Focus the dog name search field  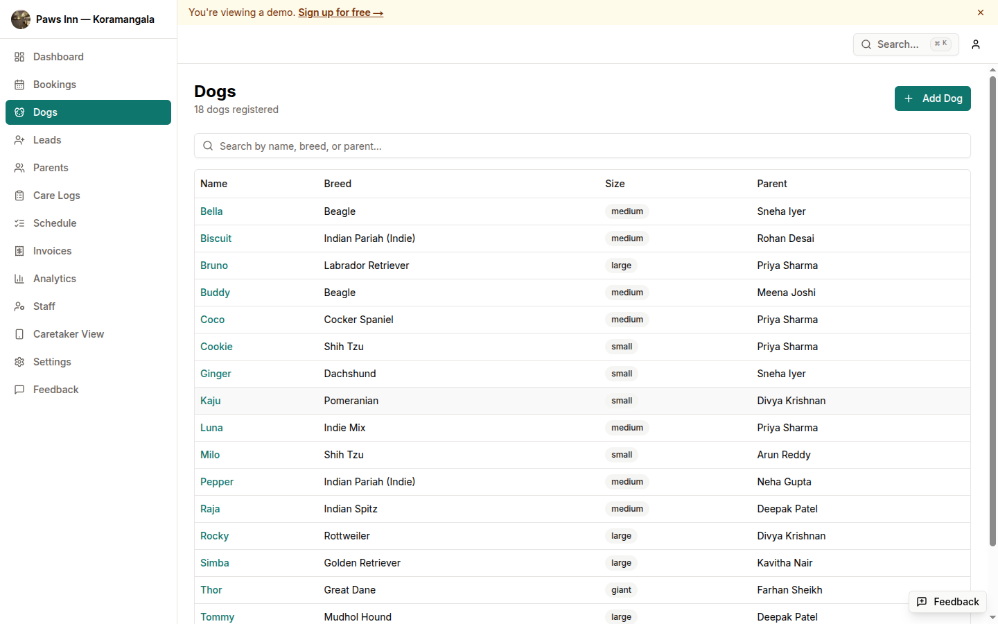[x=582, y=146]
